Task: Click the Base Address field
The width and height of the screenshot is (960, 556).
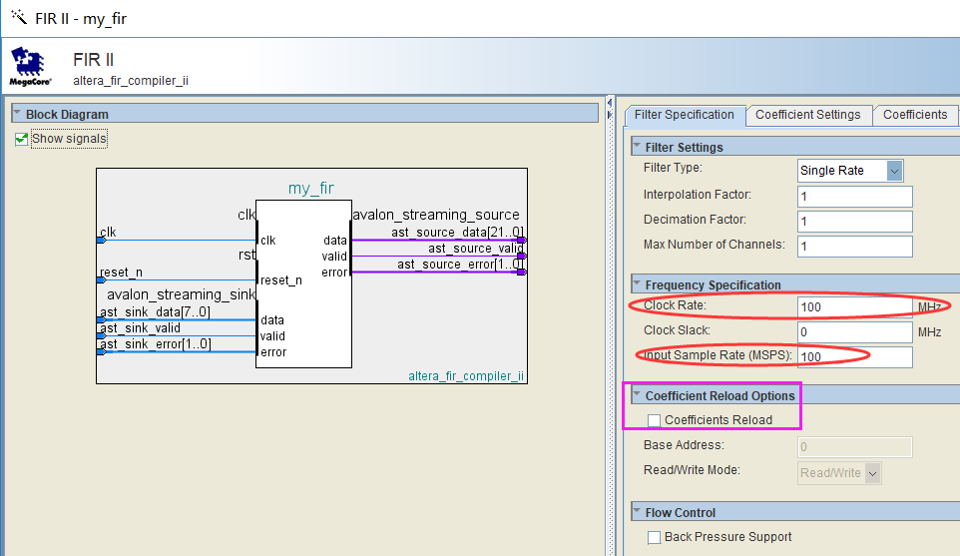Action: [854, 447]
